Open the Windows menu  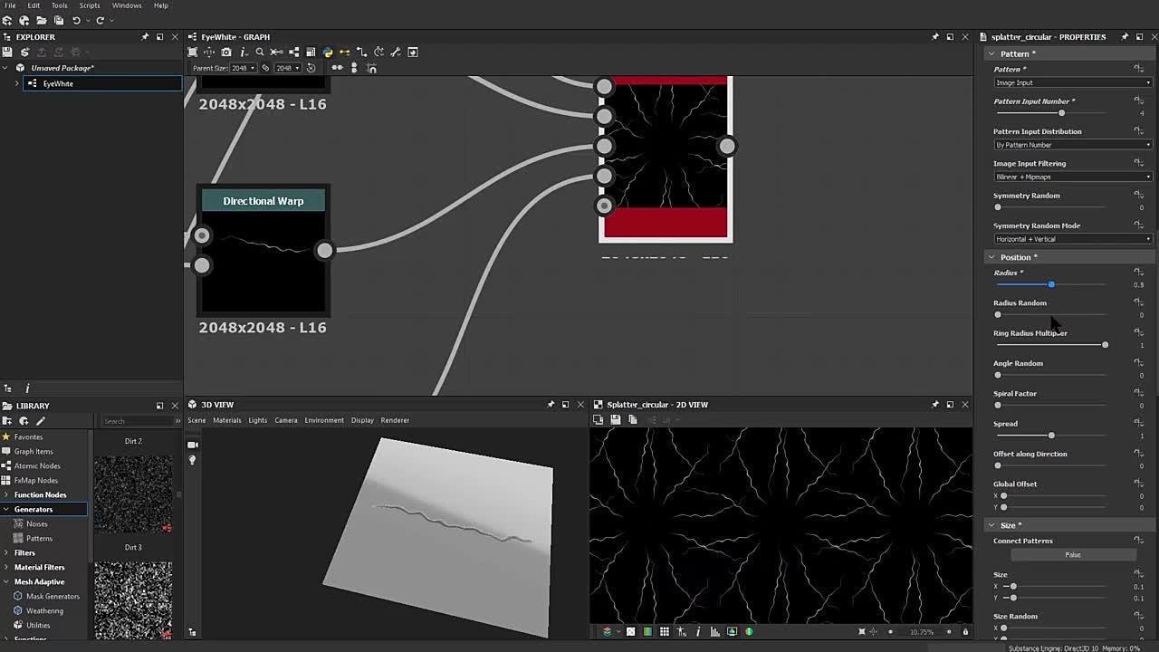[127, 5]
